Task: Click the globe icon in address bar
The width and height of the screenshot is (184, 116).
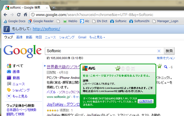Action: [33, 15]
